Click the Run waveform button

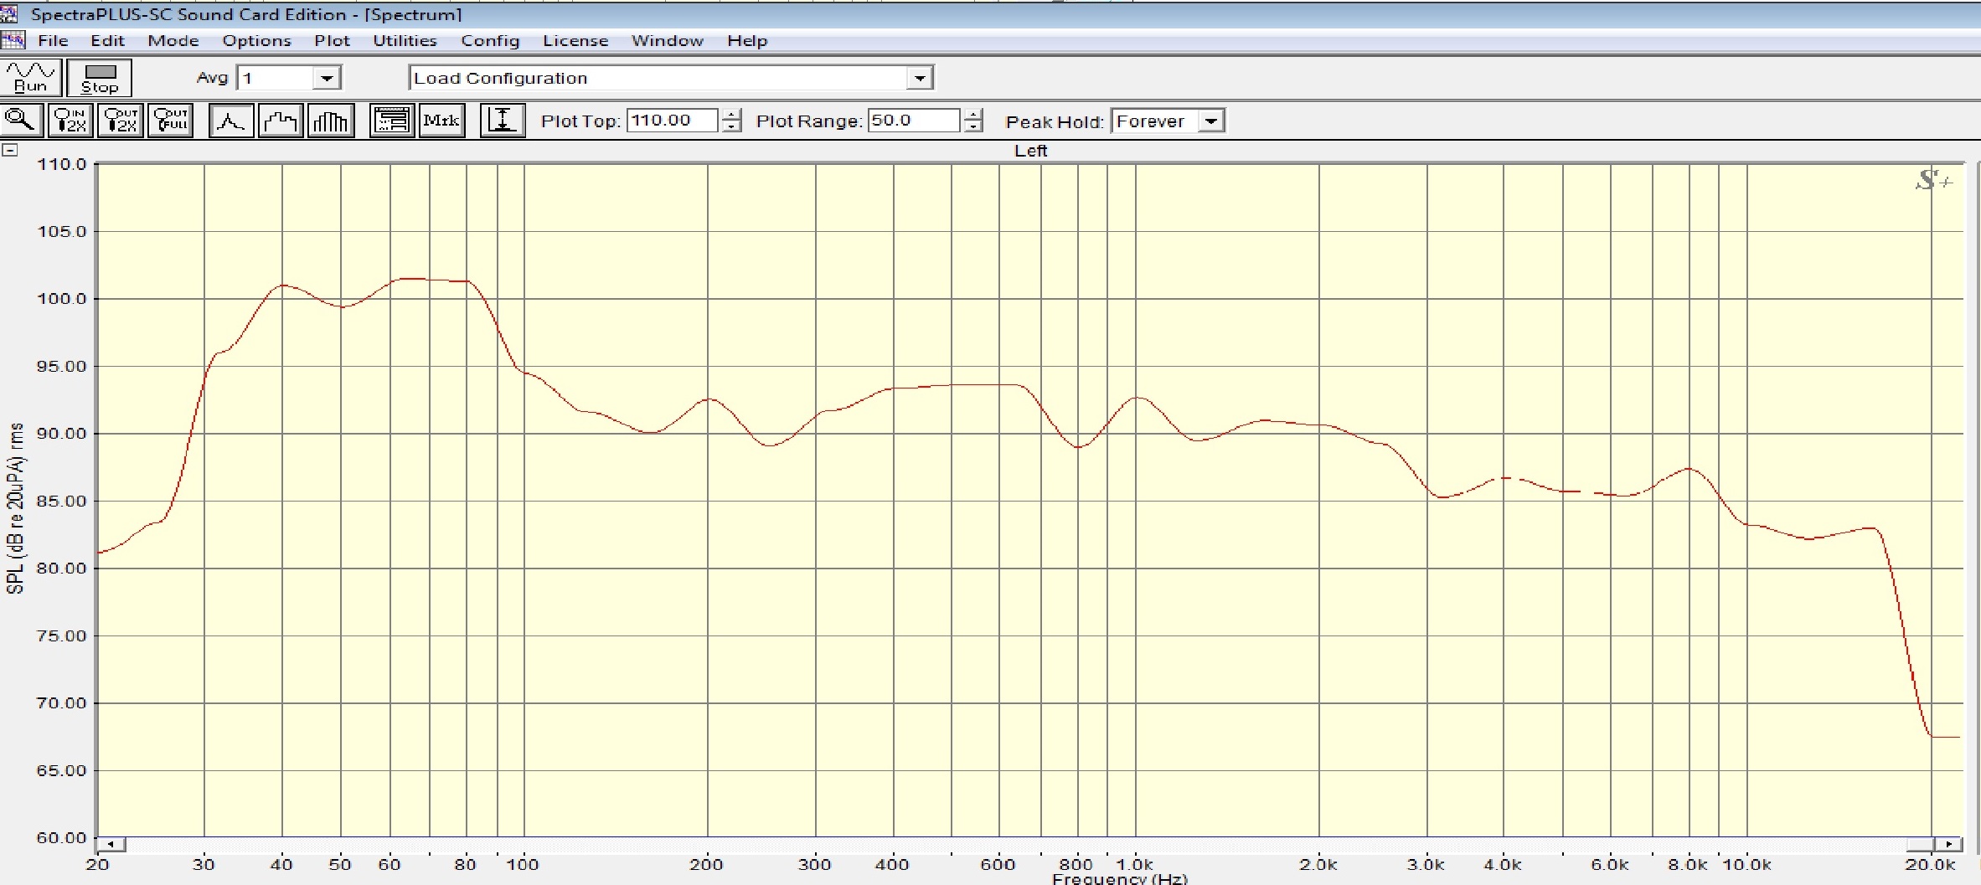[31, 77]
